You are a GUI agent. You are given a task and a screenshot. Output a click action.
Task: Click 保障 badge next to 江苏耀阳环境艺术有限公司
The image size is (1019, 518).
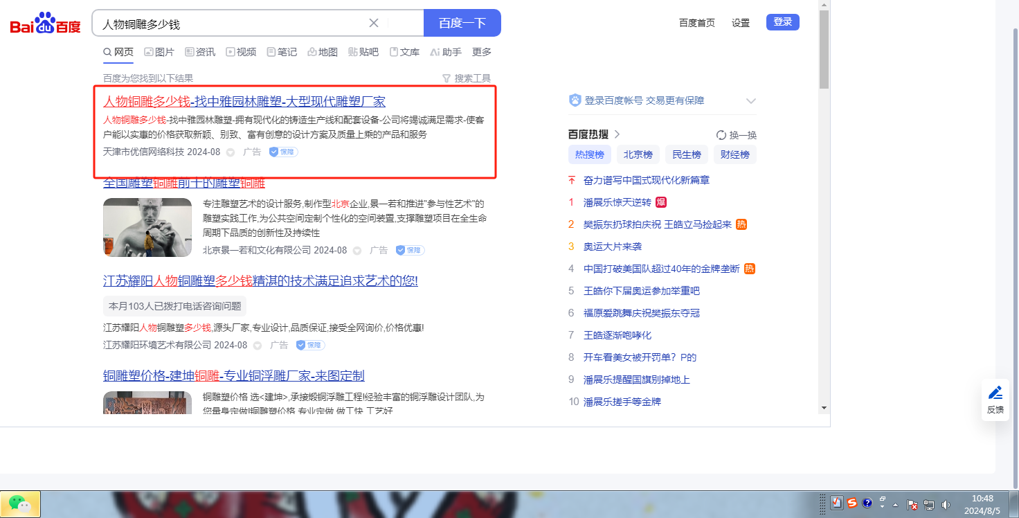point(311,345)
